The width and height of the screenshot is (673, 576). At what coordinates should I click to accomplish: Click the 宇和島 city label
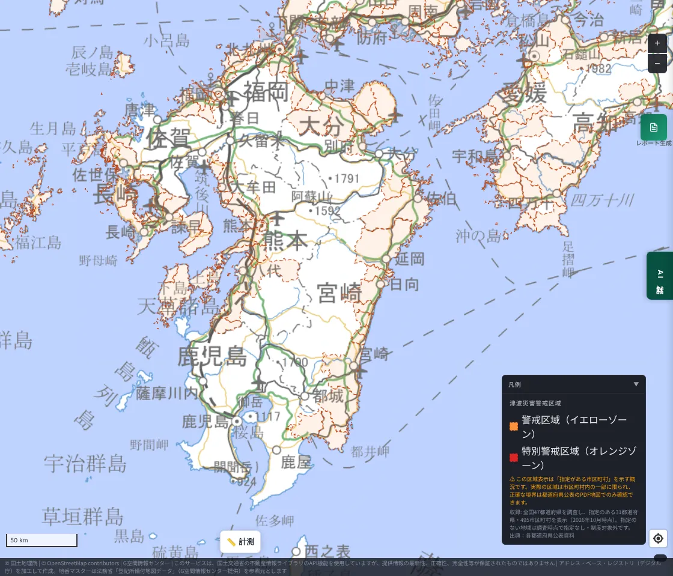[475, 156]
